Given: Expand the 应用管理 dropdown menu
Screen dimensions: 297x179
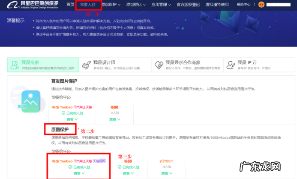Looking at the screenshot, I should (x=161, y=5).
